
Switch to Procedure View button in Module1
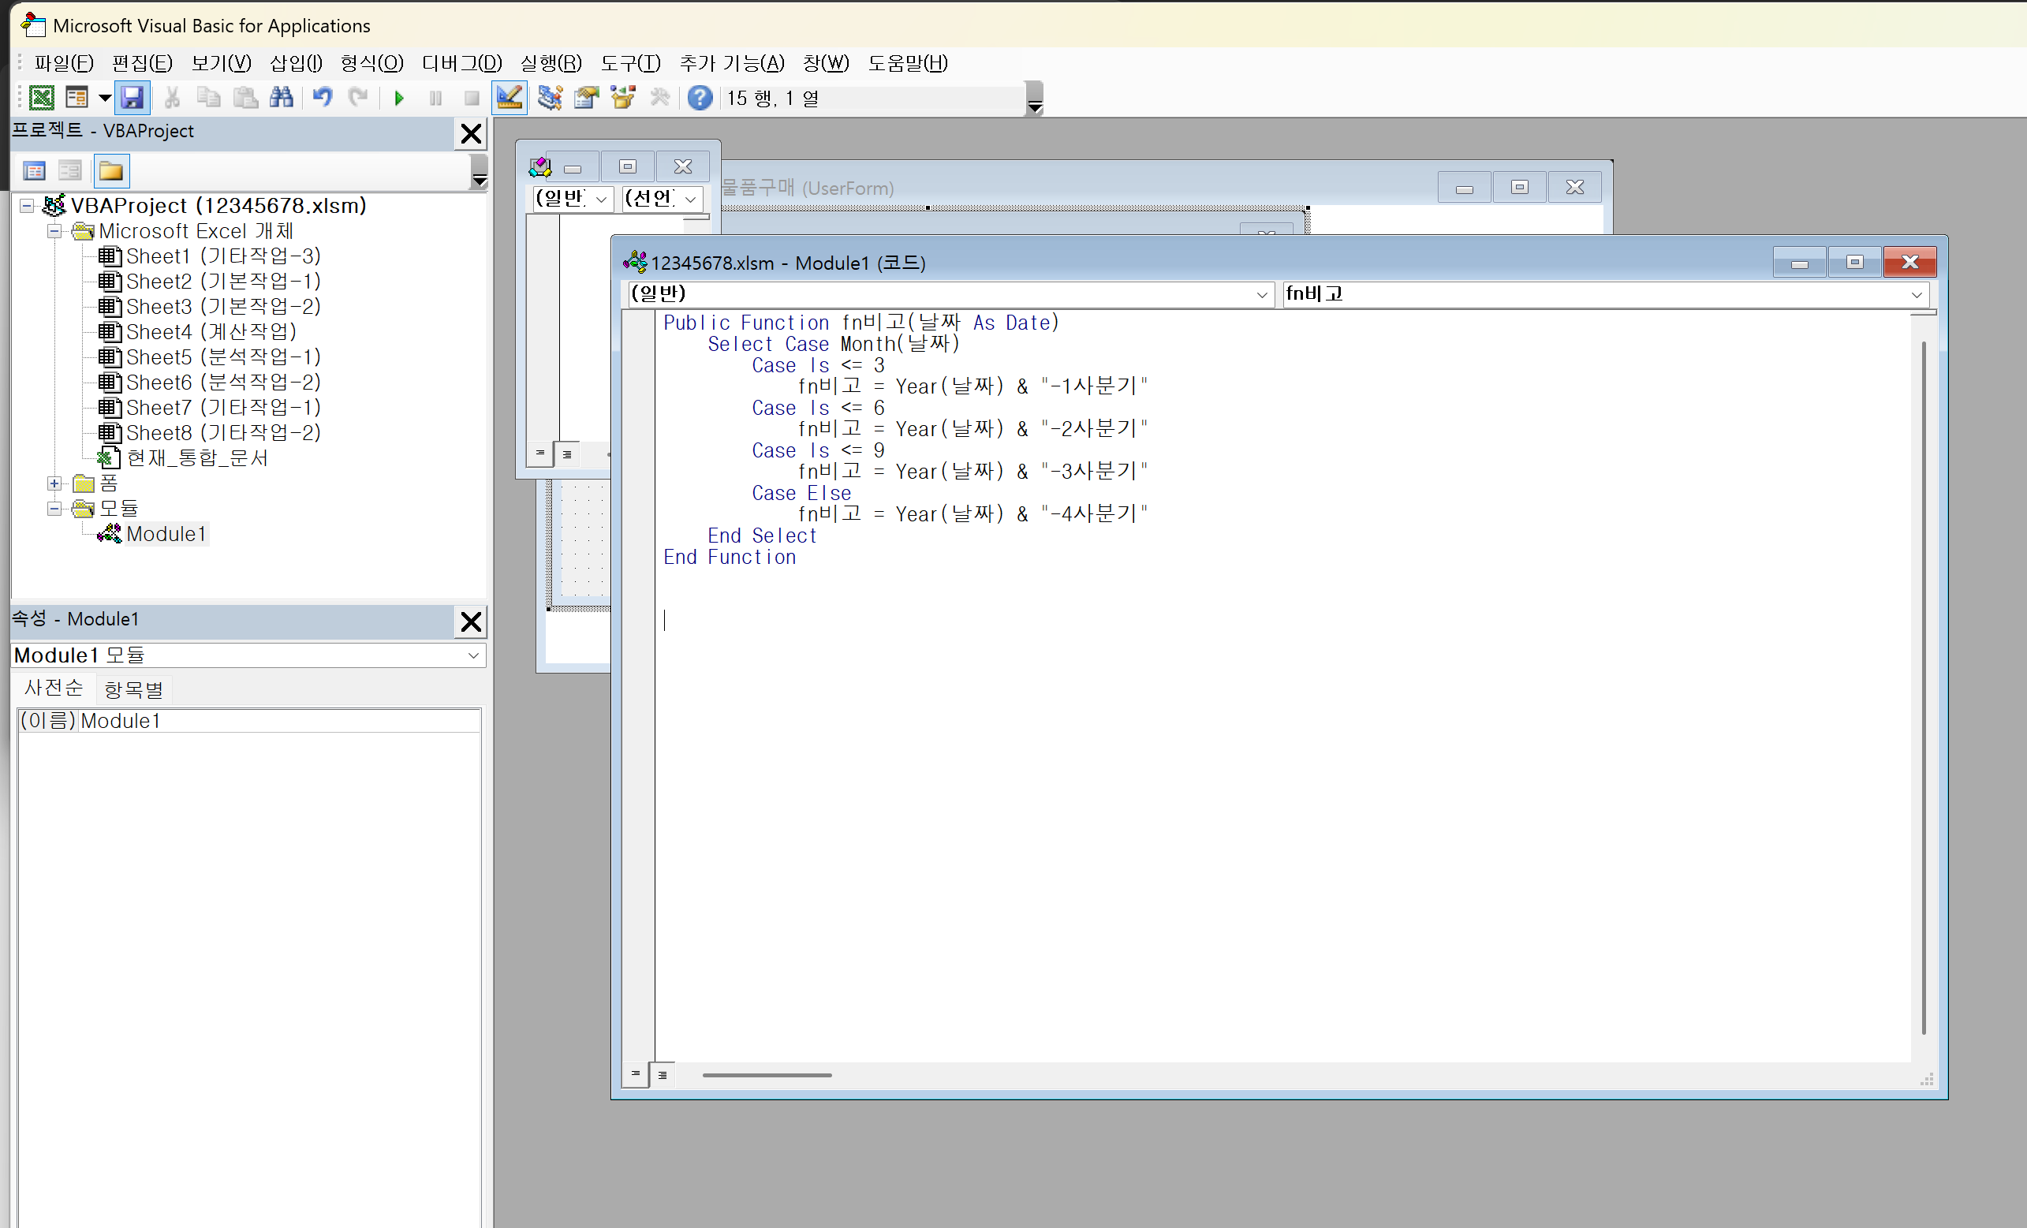635,1075
